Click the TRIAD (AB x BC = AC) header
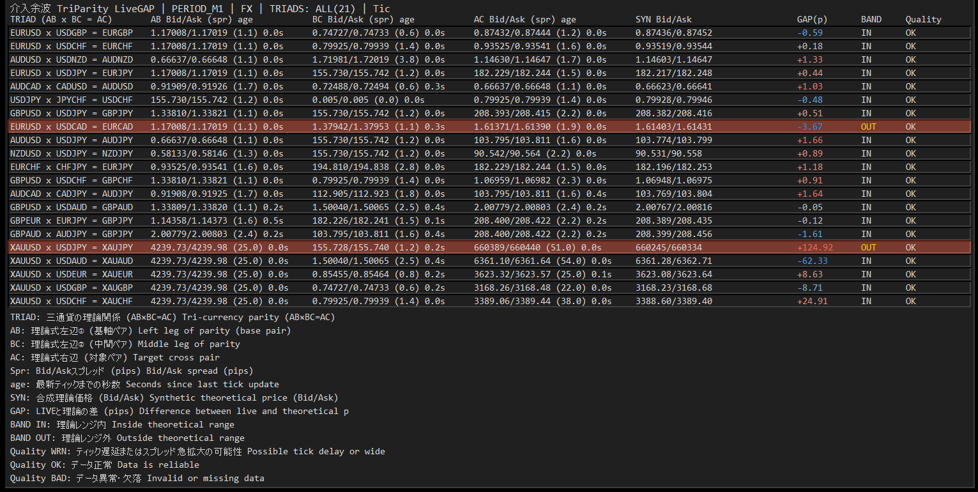Image resolution: width=978 pixels, height=492 pixels. point(61,20)
